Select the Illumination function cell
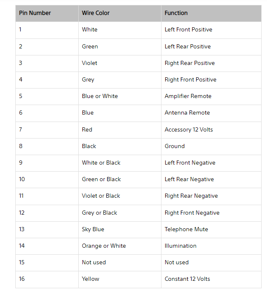 [x=211, y=246]
